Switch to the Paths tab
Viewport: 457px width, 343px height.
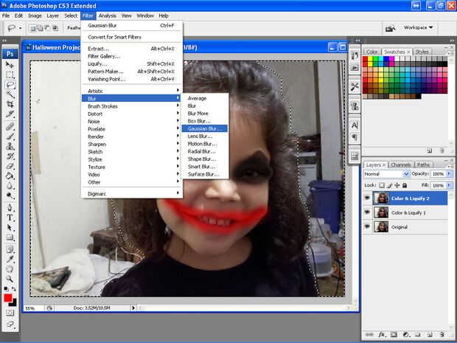(423, 164)
